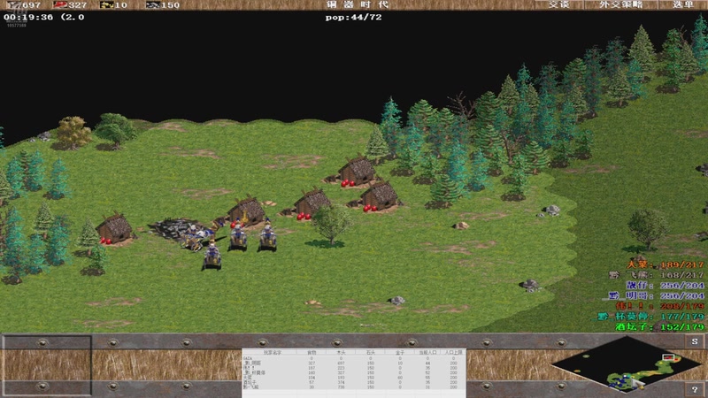Select the house next to the ruined building
This screenshot has width=708, height=398.
(246, 210)
